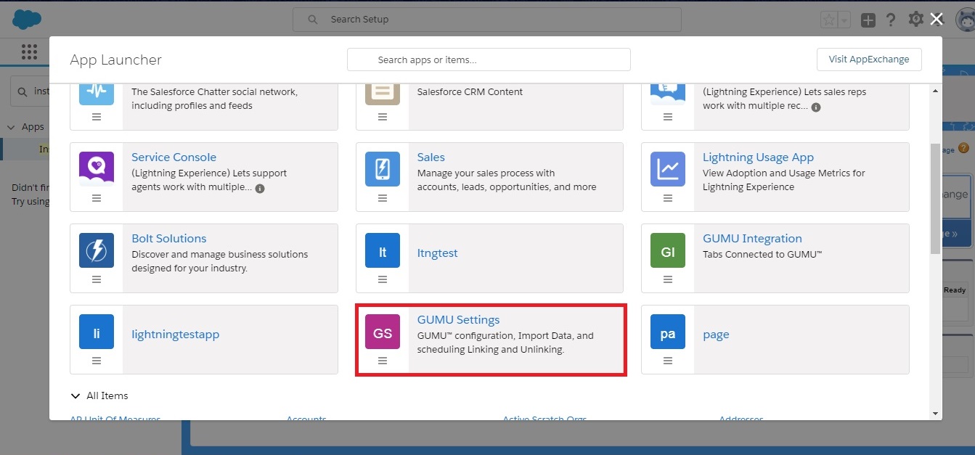
Task: Click 'The Salesforce Chatter social network,' text
Action: pos(215,92)
